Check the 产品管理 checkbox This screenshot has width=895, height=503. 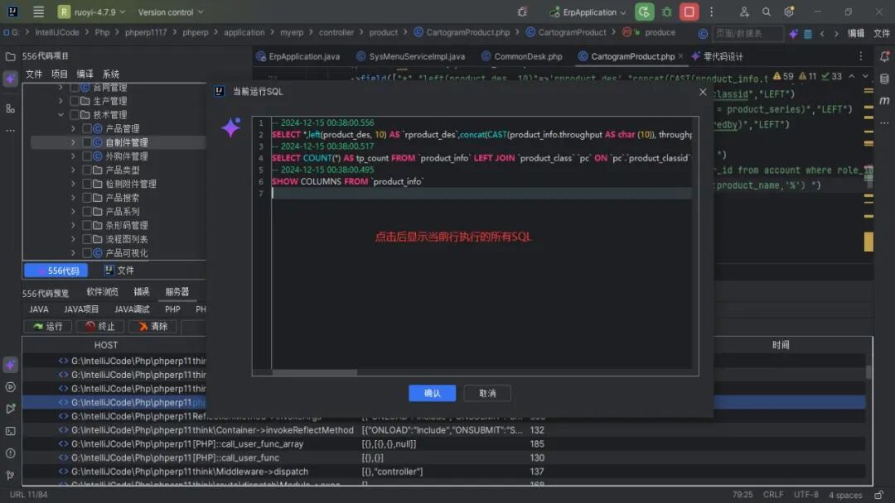[87, 129]
